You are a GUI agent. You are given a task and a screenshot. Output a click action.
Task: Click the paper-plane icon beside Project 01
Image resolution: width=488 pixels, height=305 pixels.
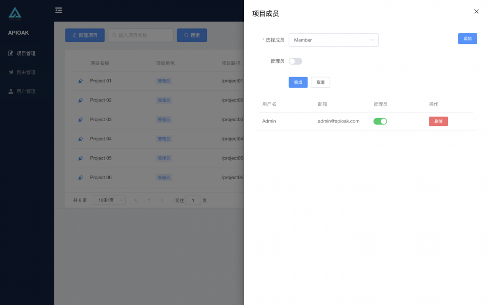point(80,81)
